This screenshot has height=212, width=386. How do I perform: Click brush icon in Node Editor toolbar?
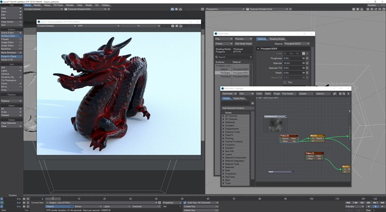[x=334, y=94]
